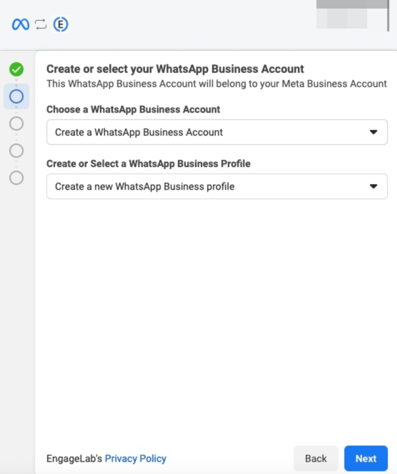Click the Choose a WhatsApp Business Account label
This screenshot has width=397, height=474.
133,110
